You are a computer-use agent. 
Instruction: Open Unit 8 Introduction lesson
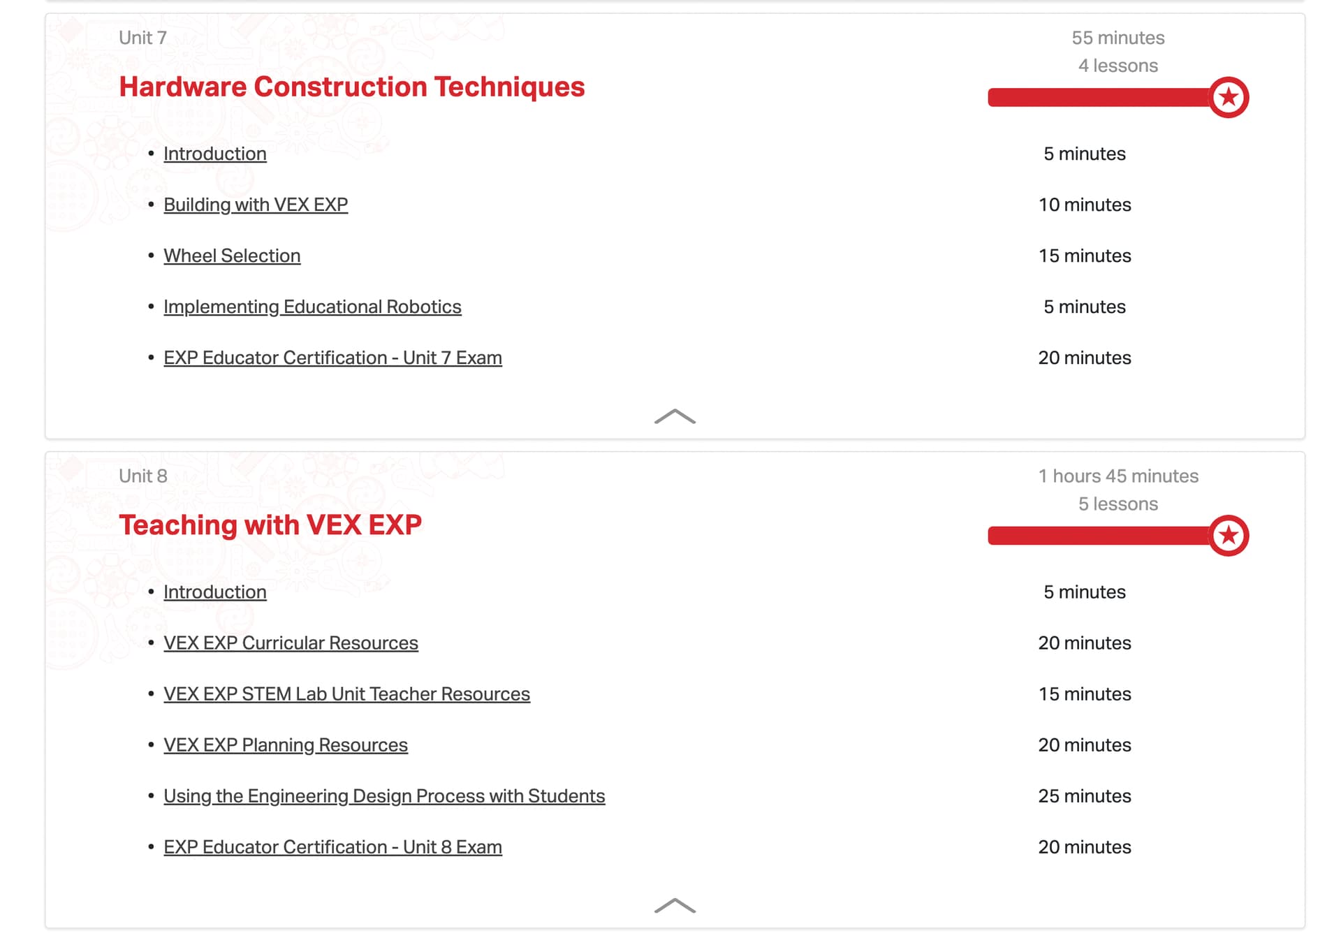pos(215,592)
